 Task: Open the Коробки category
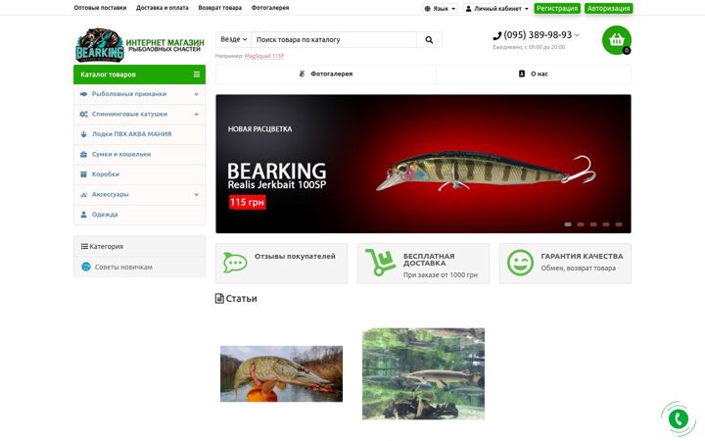pyautogui.click(x=139, y=174)
